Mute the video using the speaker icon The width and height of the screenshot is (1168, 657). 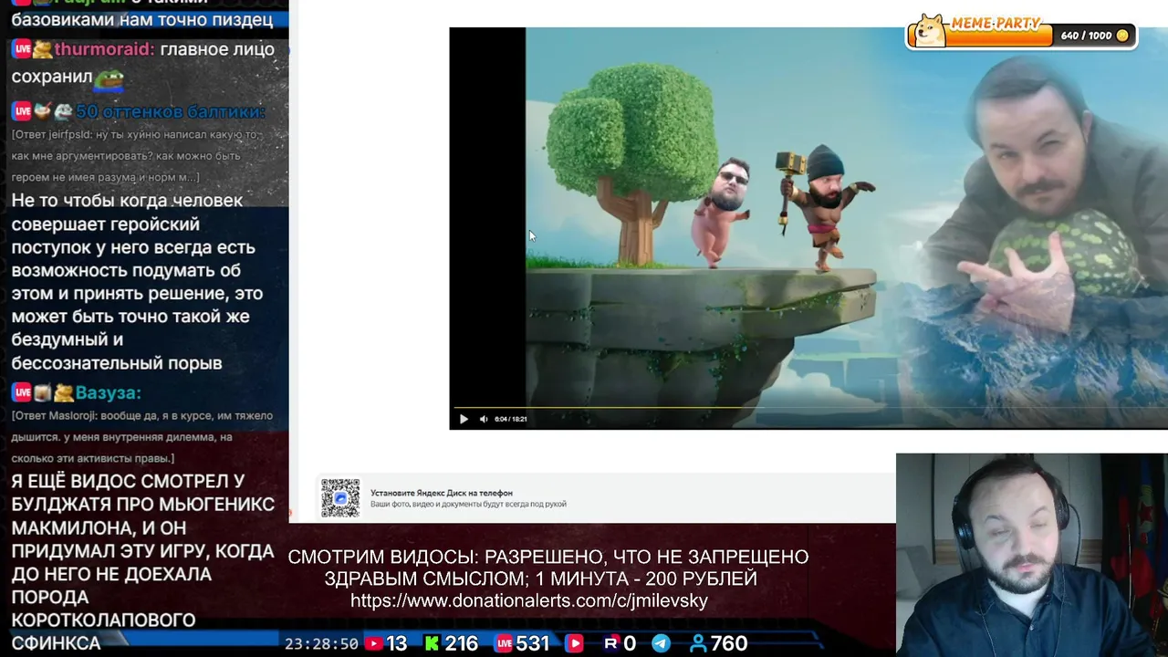coord(484,419)
